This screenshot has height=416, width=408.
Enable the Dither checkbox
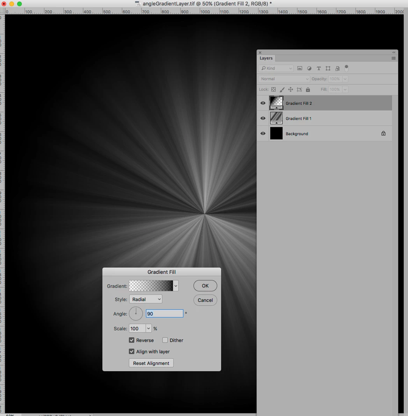coord(165,340)
